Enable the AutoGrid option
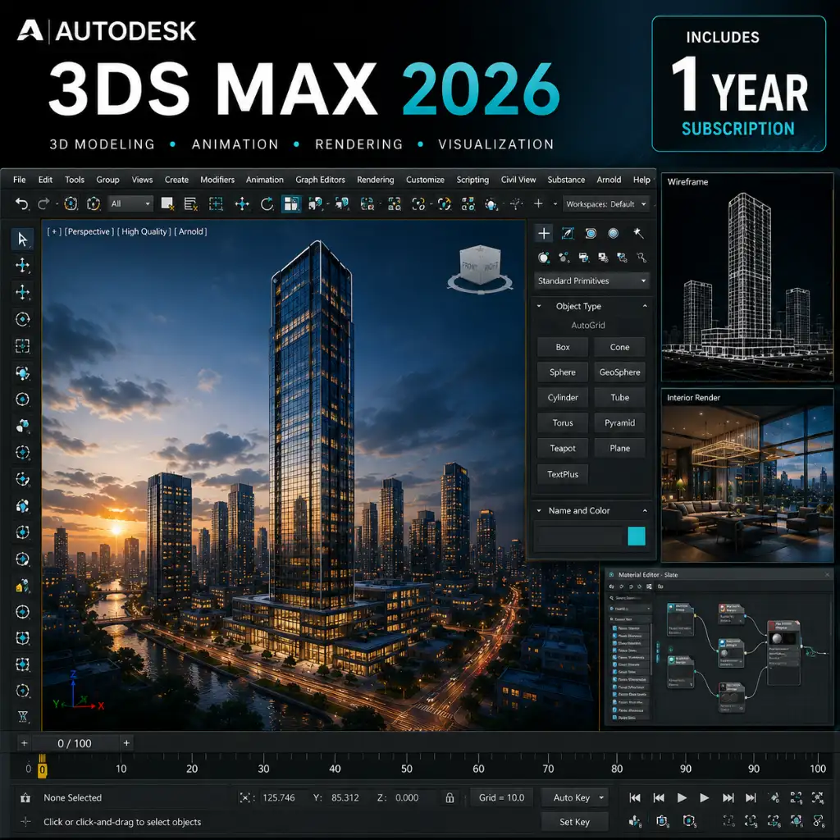Viewport: 840px width, 840px height. (587, 325)
